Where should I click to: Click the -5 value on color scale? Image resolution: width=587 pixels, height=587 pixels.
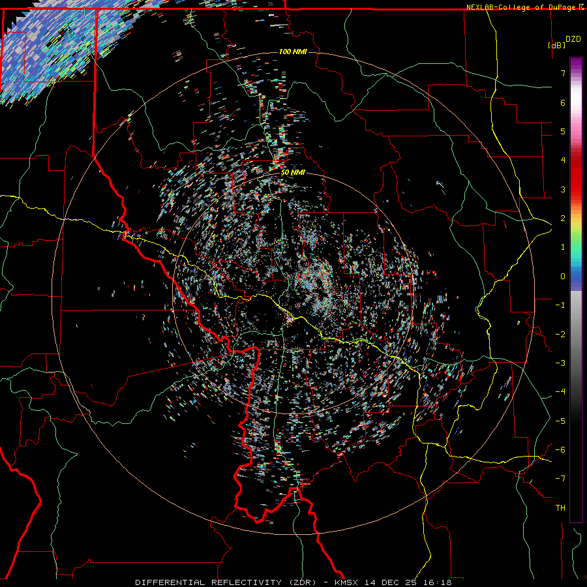(x=560, y=421)
